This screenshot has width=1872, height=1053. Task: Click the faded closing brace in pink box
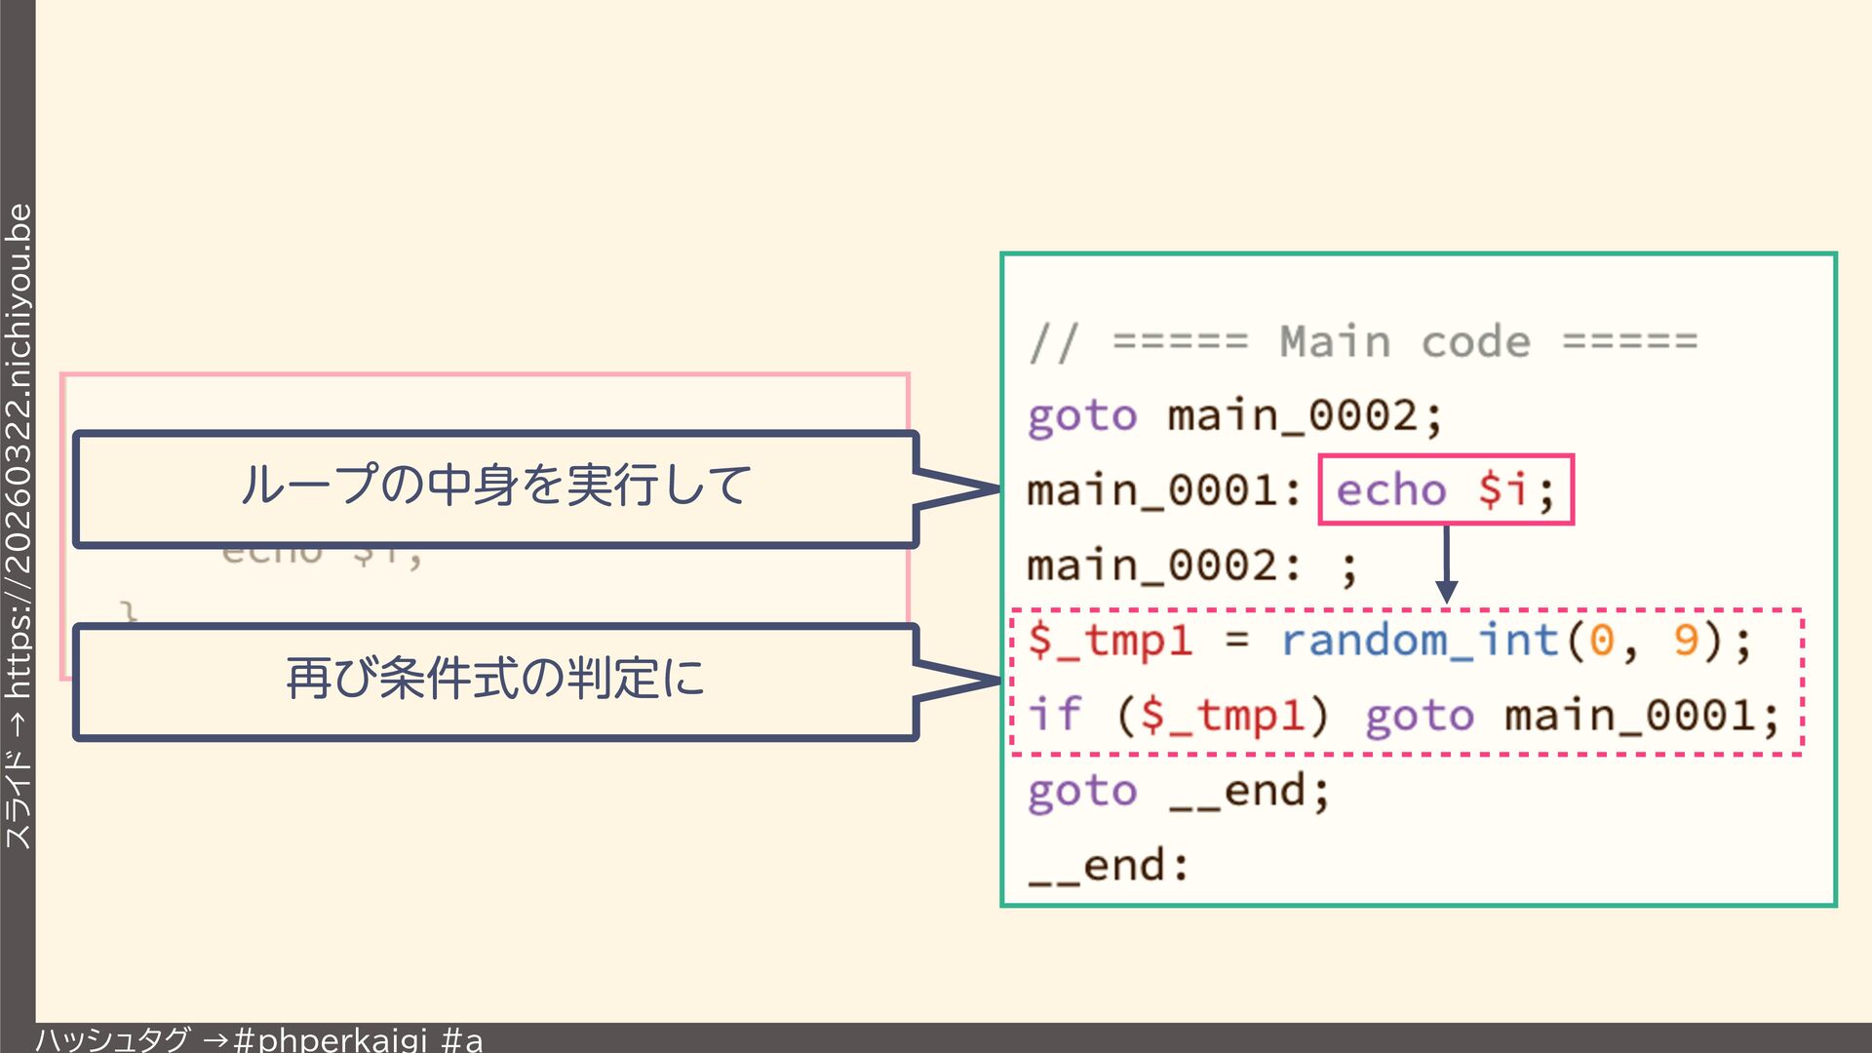129,611
